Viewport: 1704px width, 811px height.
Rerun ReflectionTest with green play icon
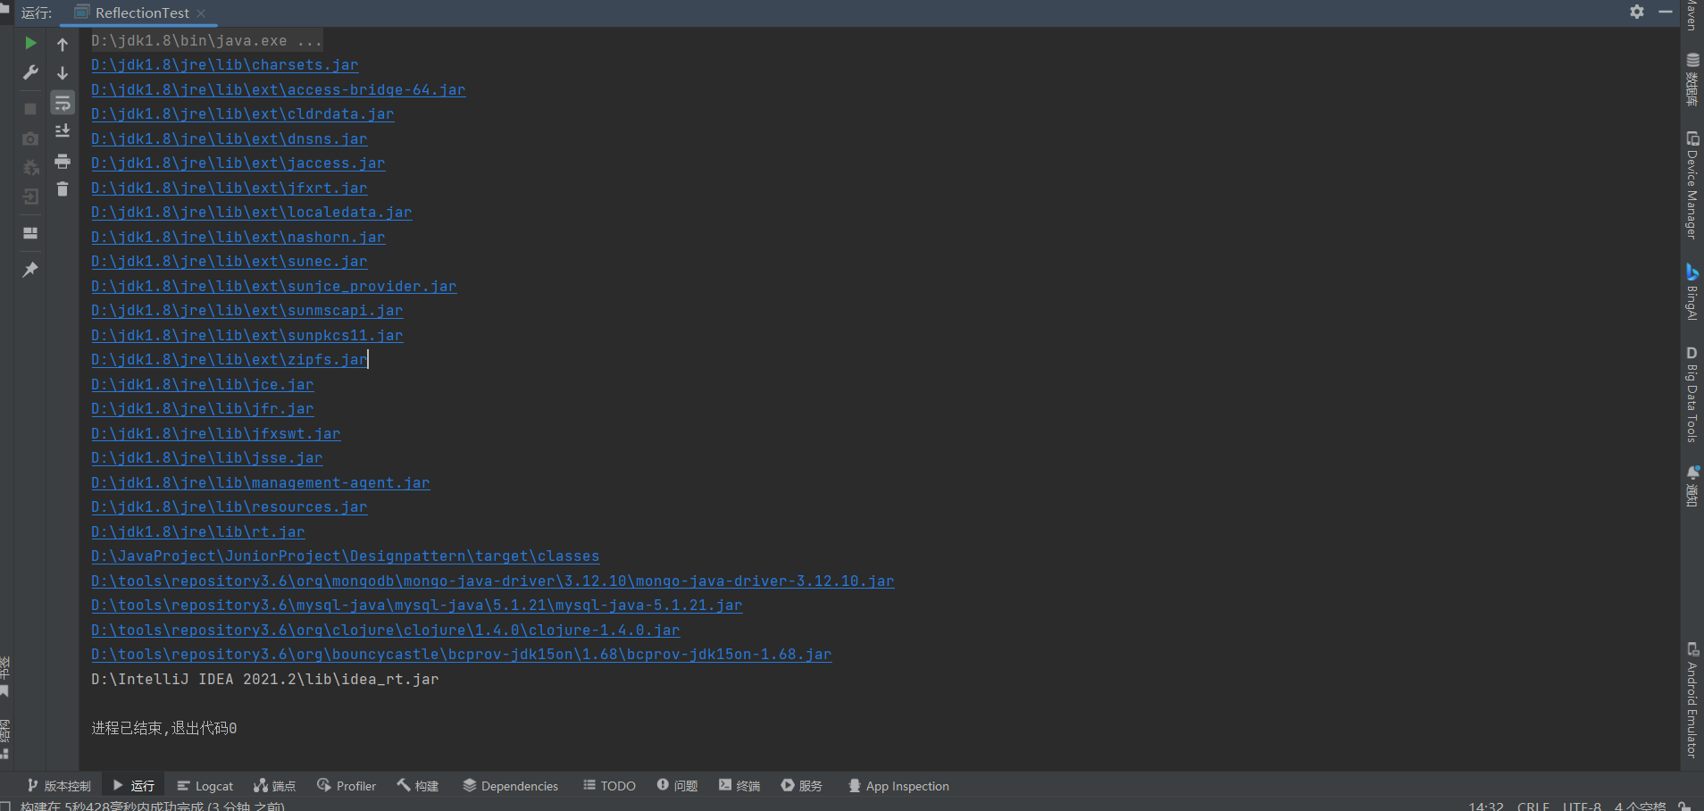[x=30, y=43]
